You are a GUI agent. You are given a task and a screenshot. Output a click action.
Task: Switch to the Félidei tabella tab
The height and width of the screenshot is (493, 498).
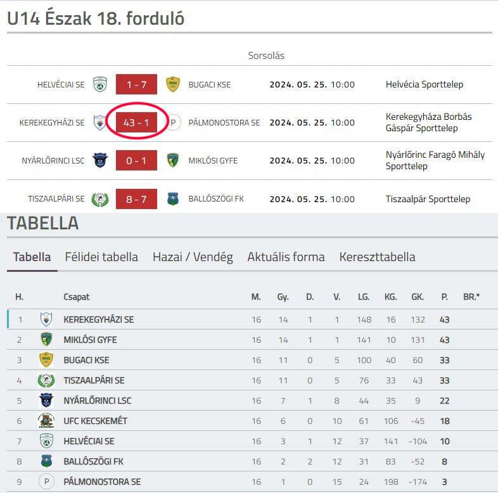click(101, 257)
